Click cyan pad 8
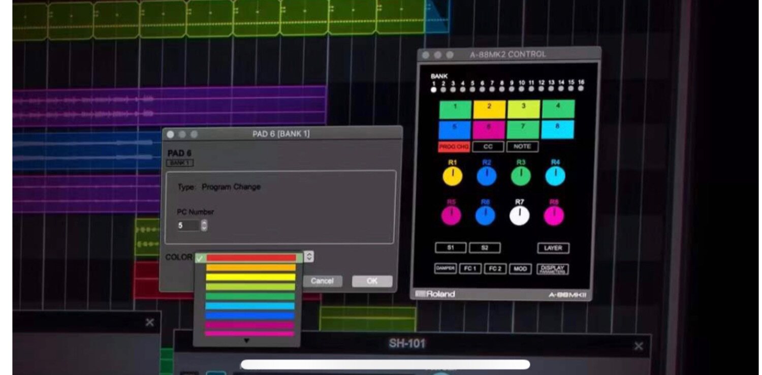This screenshot has height=375, width=762. 558,129
